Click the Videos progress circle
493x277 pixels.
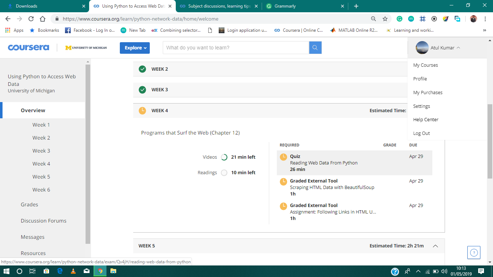tap(224, 157)
